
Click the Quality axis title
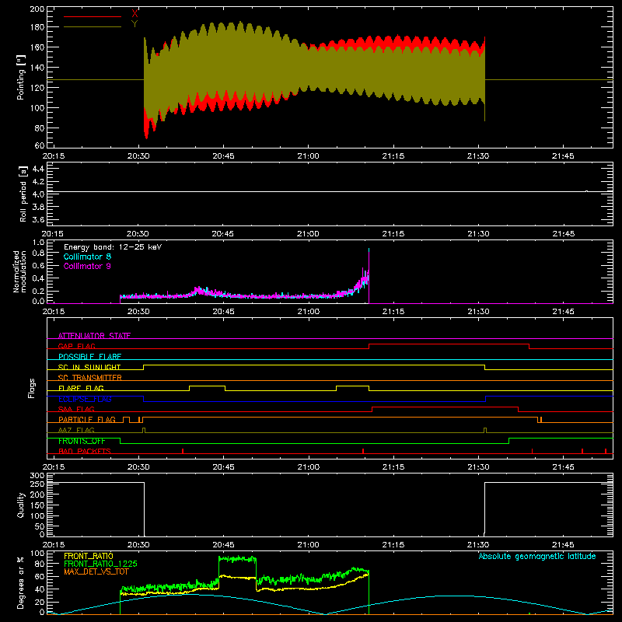[x=21, y=505]
